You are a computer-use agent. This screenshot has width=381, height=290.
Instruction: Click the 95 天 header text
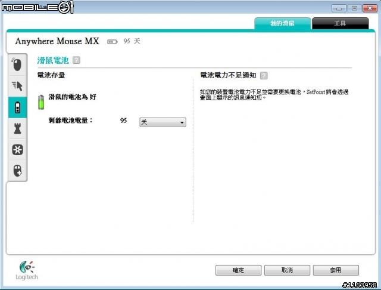pos(132,41)
